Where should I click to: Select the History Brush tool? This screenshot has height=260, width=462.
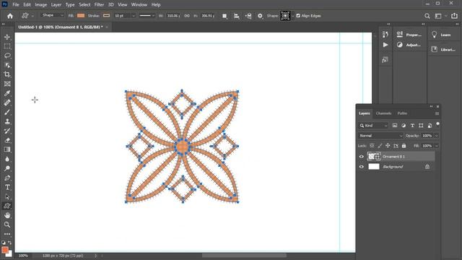(7, 131)
